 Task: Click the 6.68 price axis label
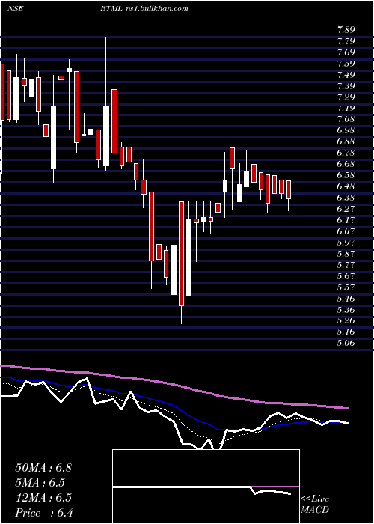click(x=346, y=164)
